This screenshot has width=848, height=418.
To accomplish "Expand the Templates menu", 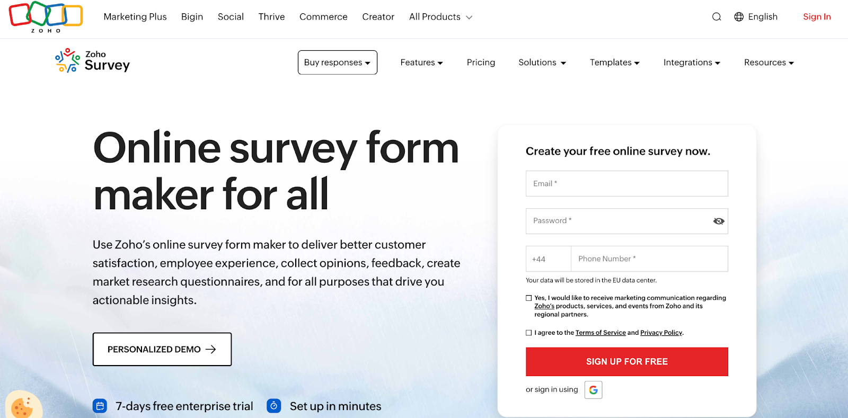I will click(x=614, y=62).
